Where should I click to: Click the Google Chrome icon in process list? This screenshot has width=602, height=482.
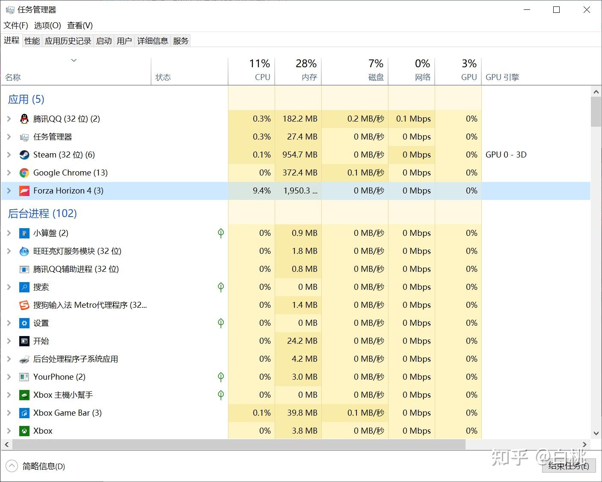click(x=24, y=173)
